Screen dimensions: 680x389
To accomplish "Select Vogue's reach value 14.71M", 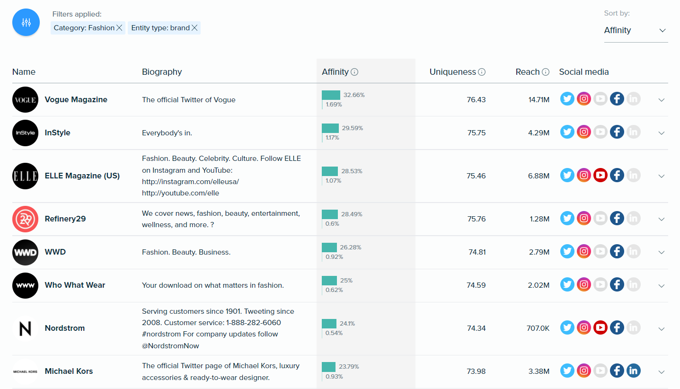I will [539, 99].
